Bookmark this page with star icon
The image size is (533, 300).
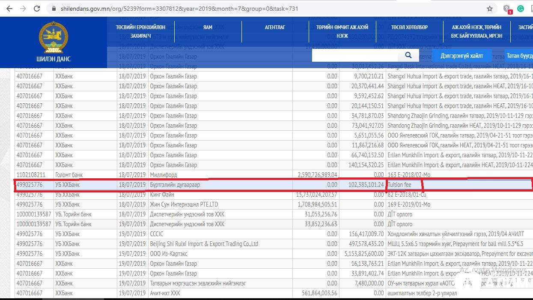click(490, 9)
